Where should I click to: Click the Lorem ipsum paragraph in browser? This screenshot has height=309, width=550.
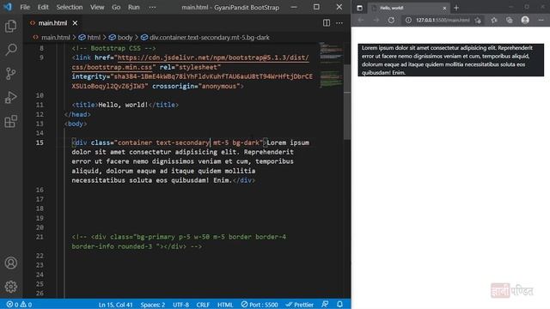[x=450, y=60]
